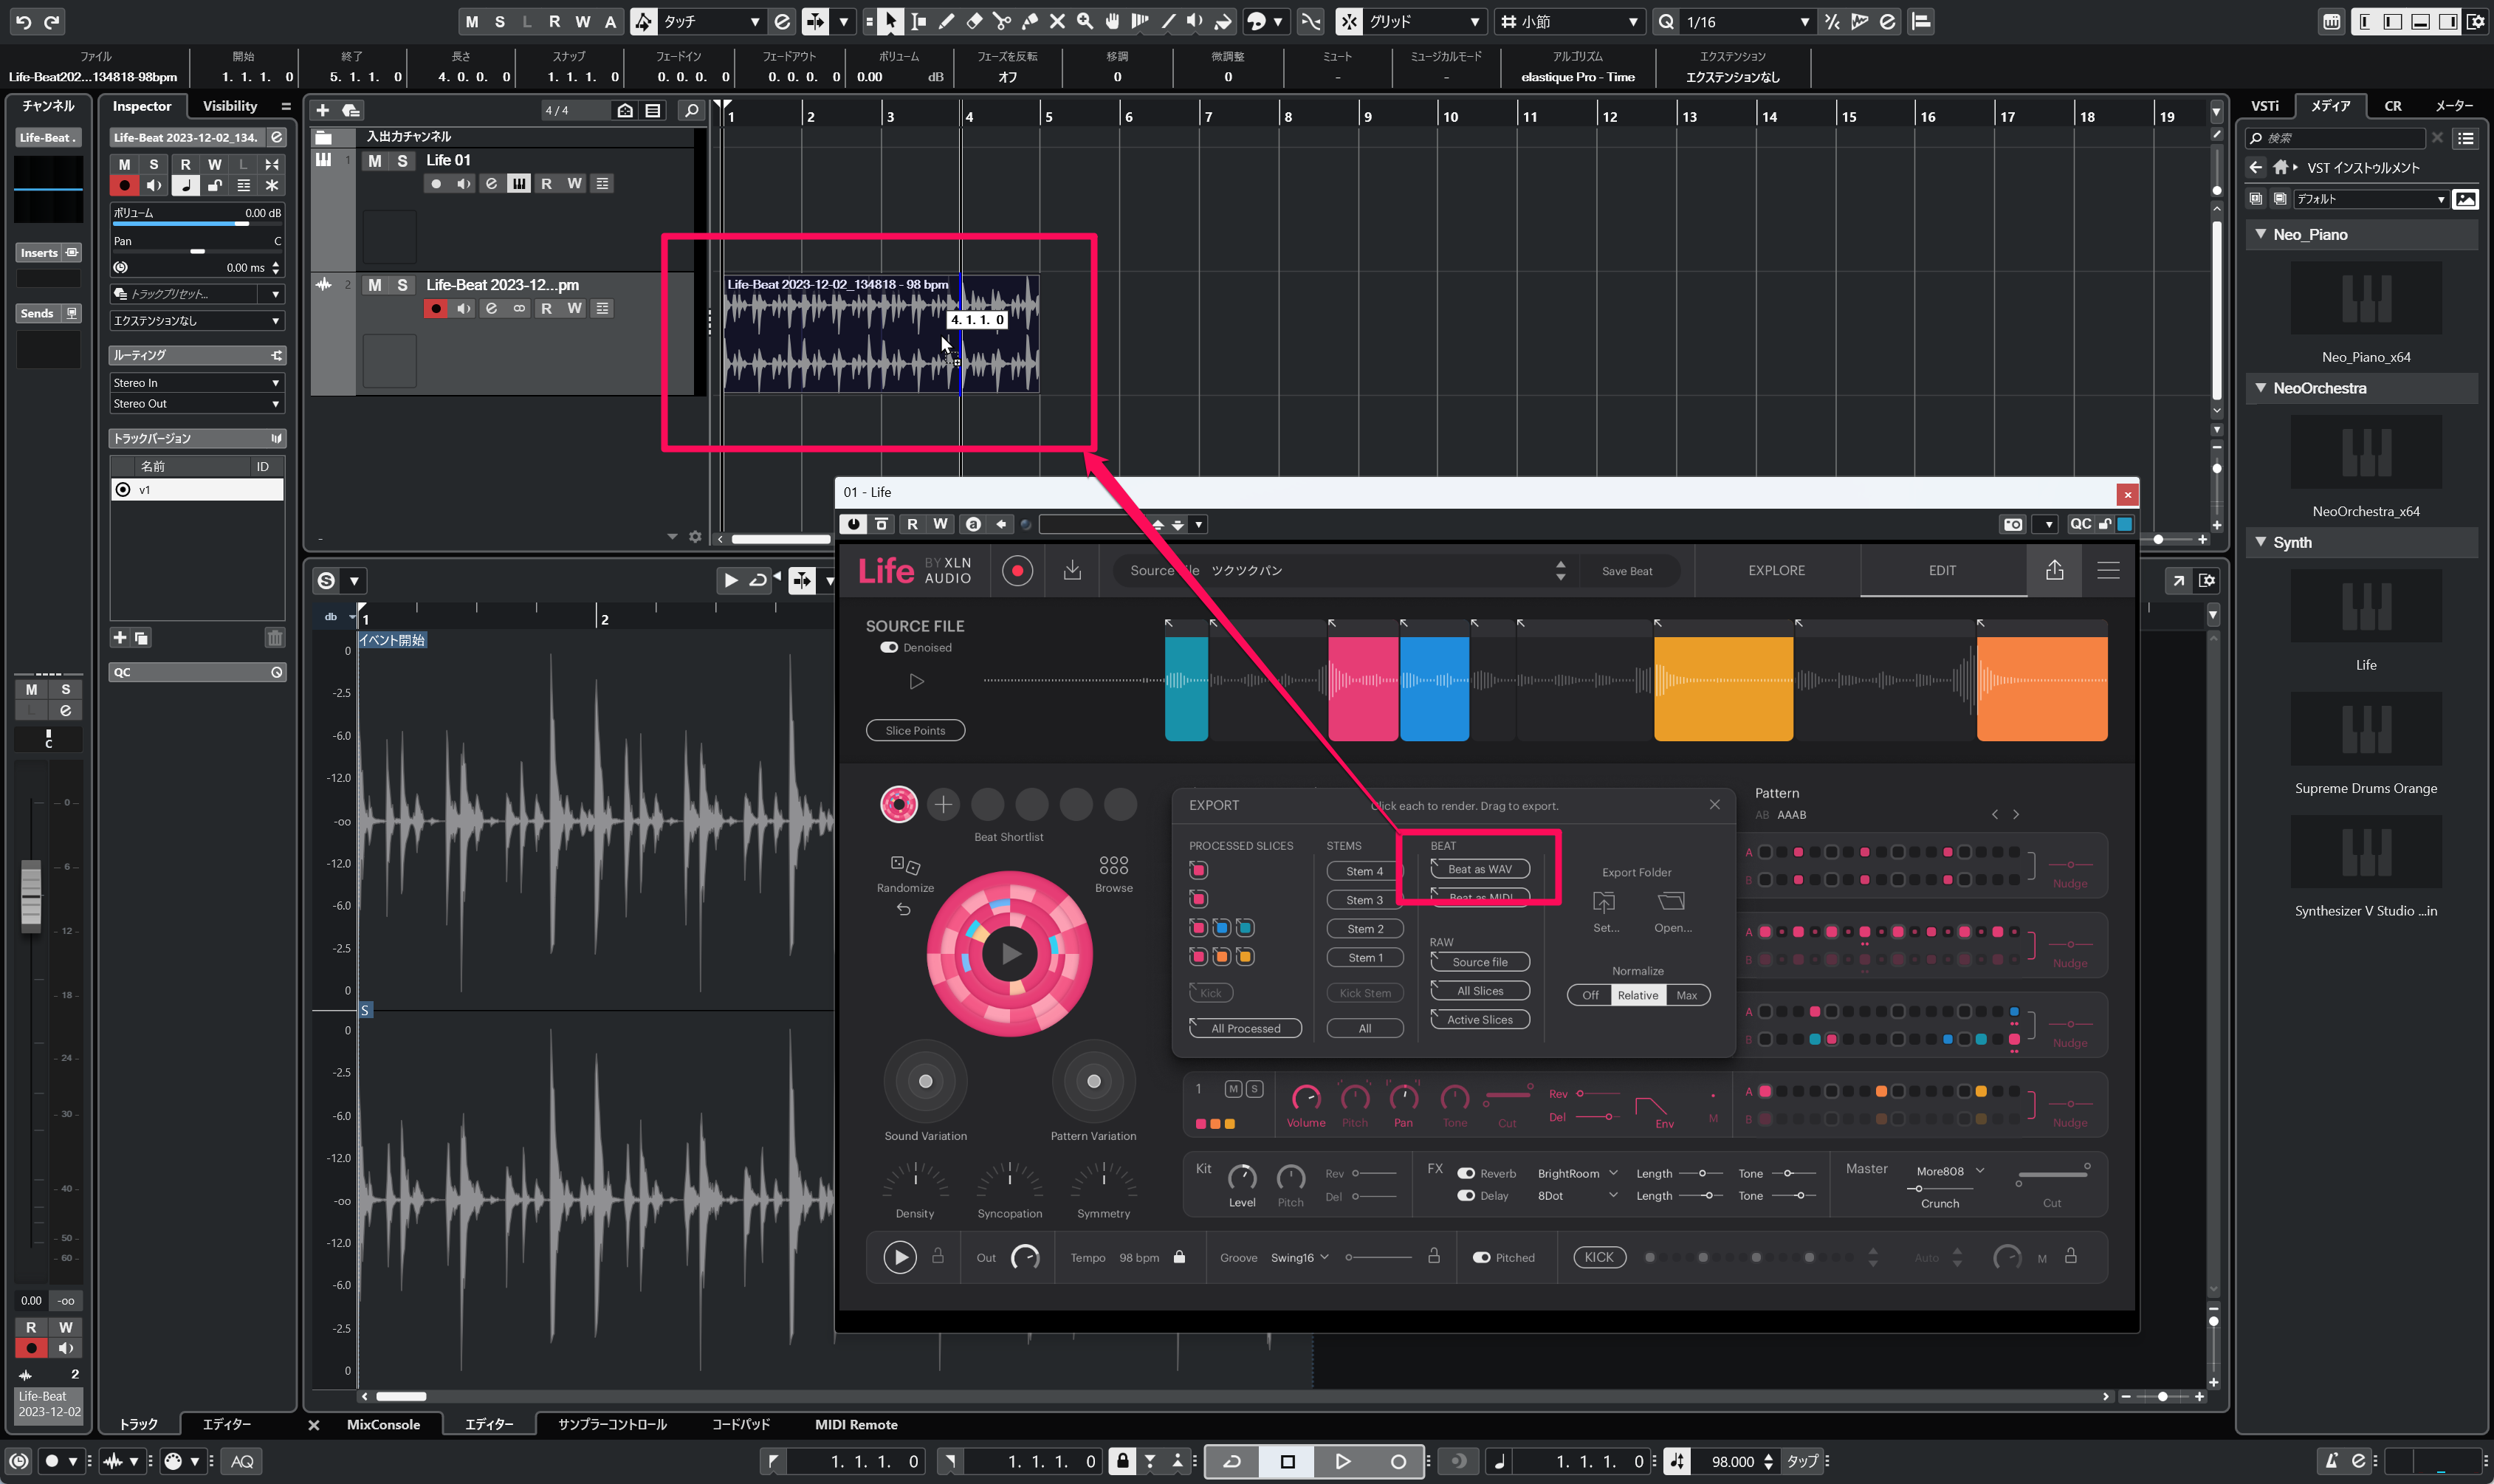Select the Object Selection arrow tool
This screenshot has width=2494, height=1484.
coord(891,21)
